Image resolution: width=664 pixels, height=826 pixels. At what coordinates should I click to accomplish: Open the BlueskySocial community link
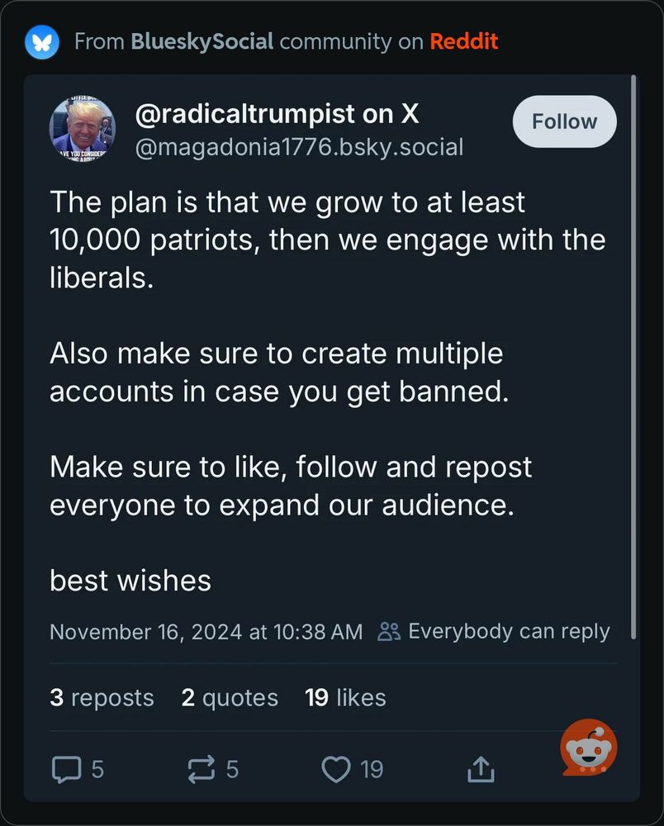point(202,41)
